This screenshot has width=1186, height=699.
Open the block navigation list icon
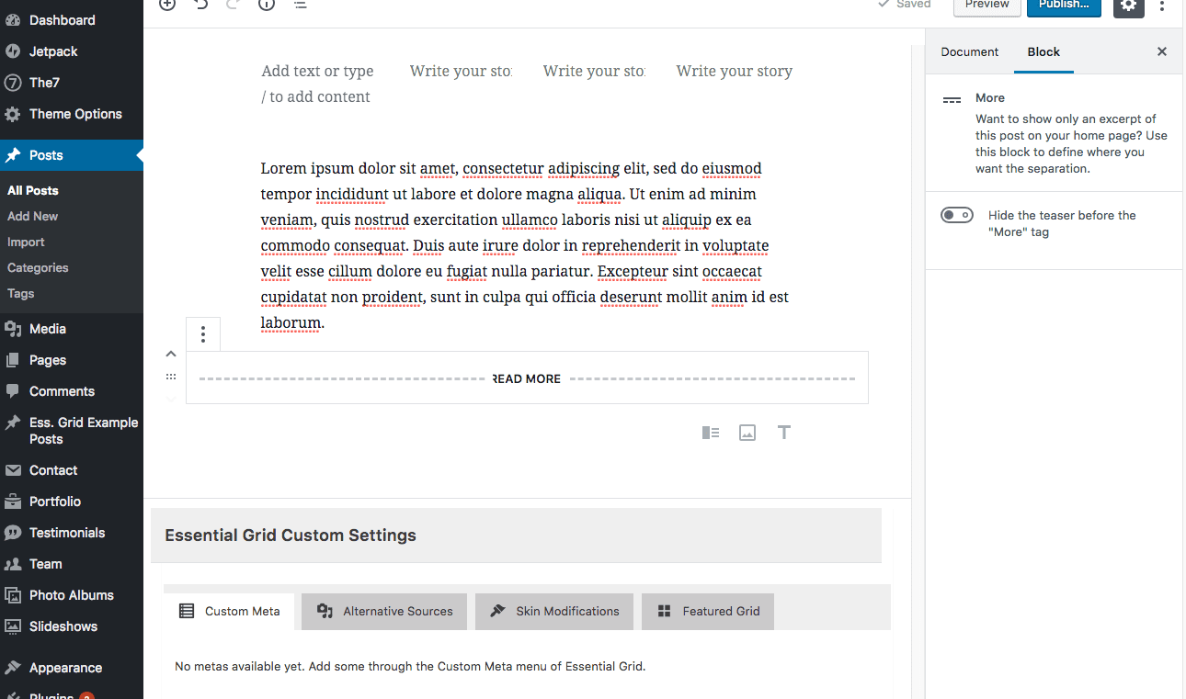[x=300, y=6]
